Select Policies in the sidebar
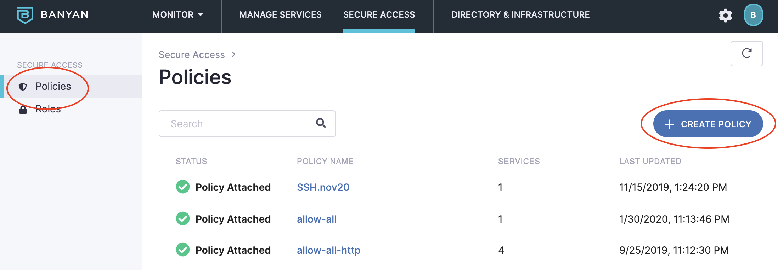This screenshot has height=270, width=778. (53, 87)
